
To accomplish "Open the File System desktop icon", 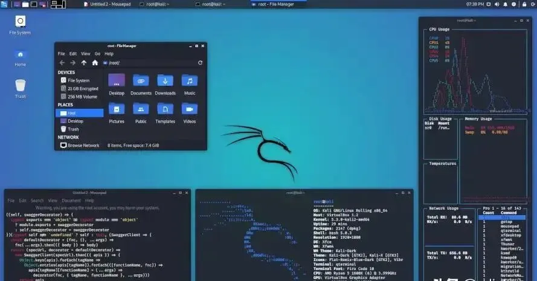I will point(20,25).
